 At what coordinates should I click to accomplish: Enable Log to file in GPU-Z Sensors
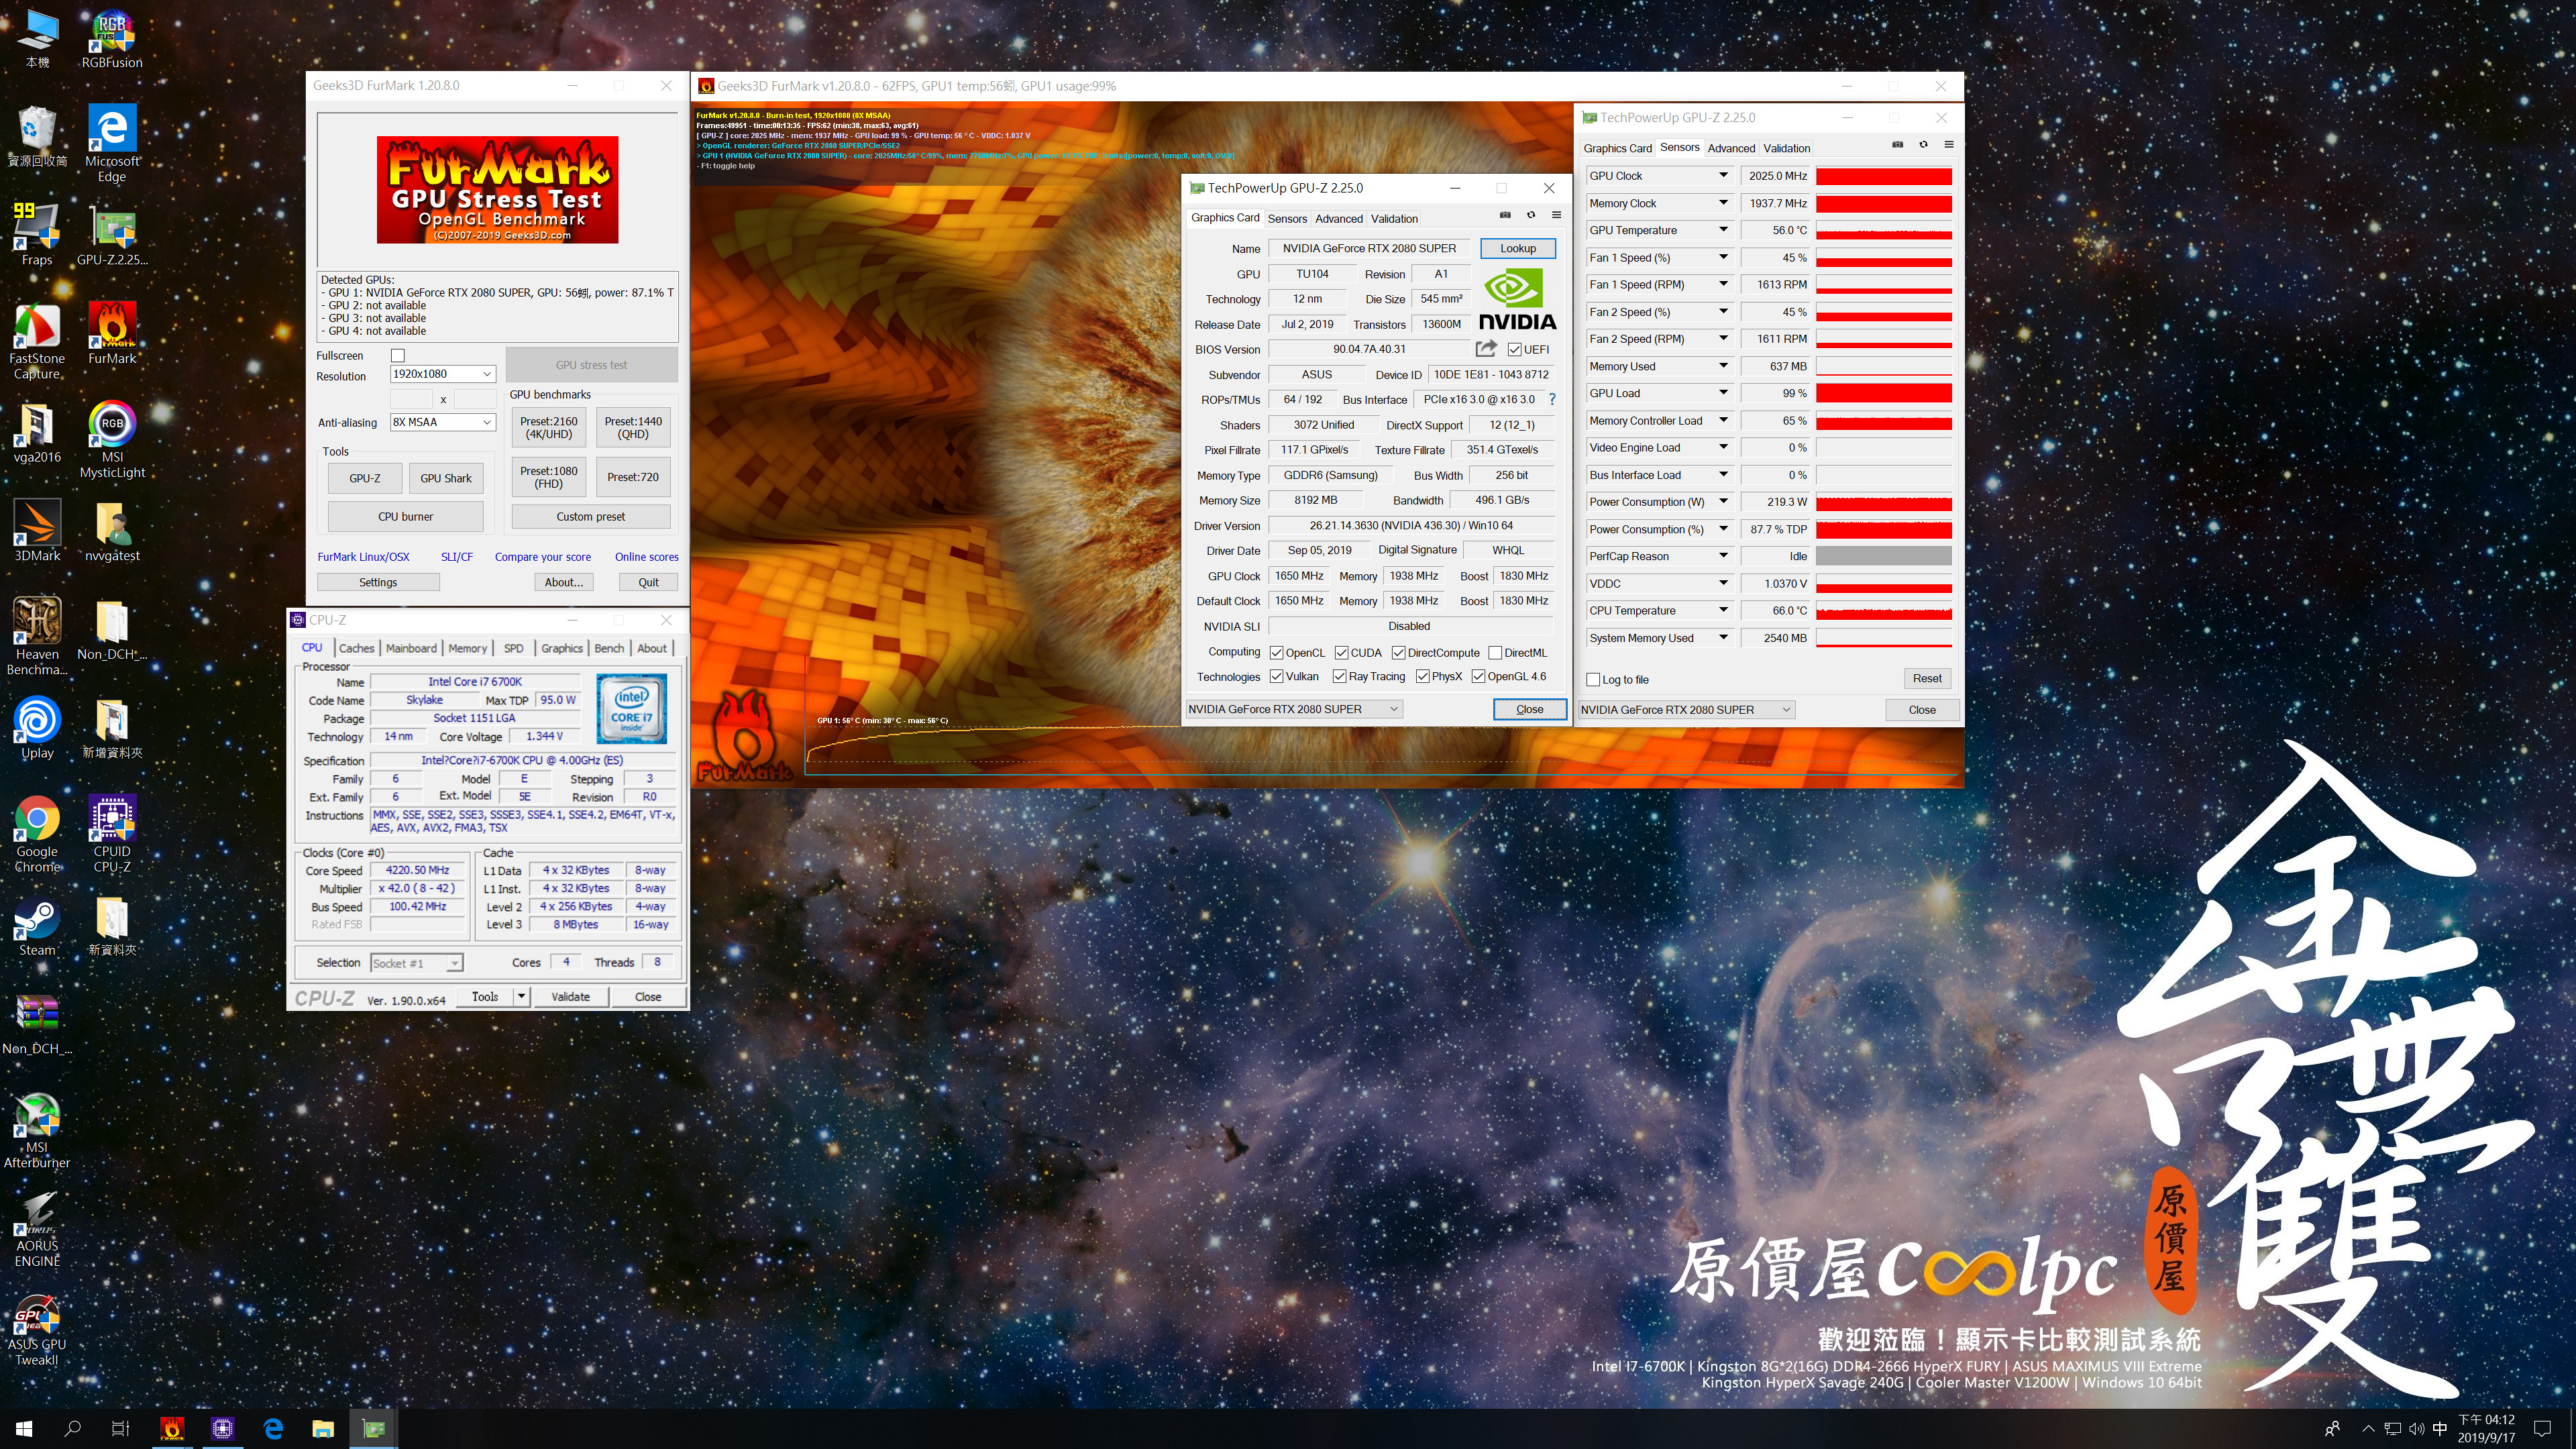click(x=1594, y=680)
